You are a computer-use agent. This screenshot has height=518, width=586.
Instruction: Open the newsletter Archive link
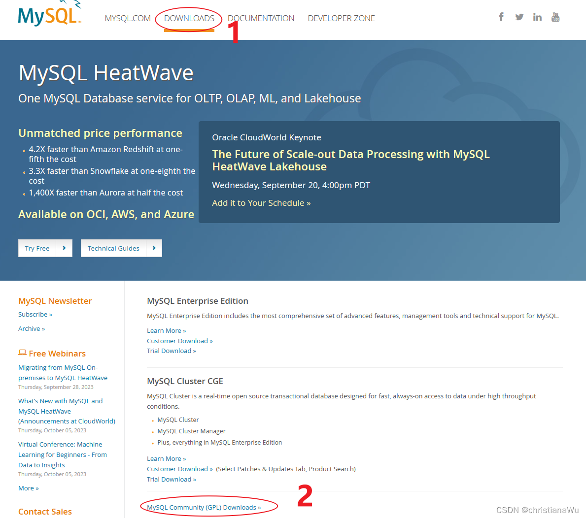click(32, 328)
